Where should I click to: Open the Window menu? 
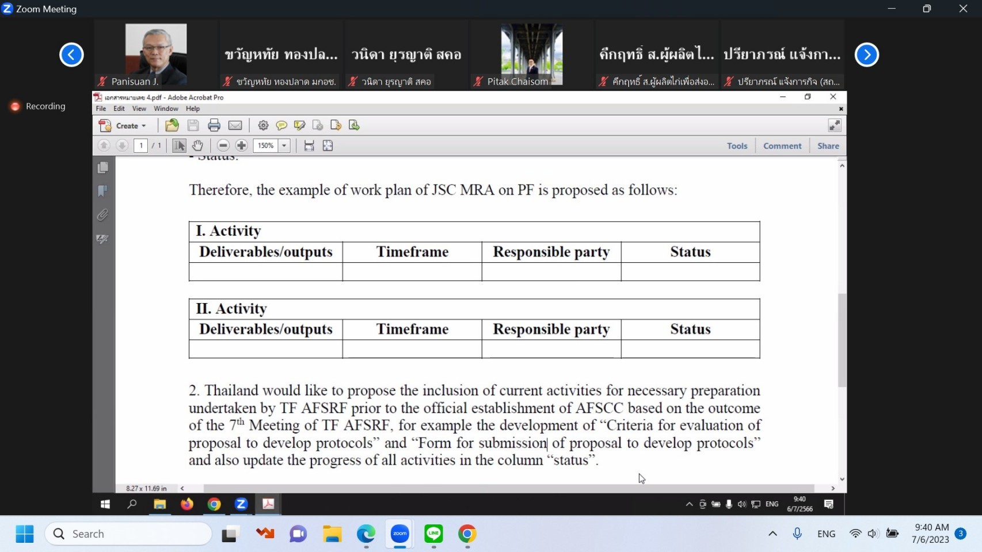pos(166,109)
